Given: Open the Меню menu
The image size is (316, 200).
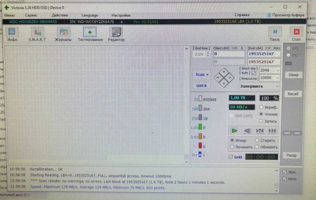Looking at the screenshot, I should [x=9, y=15].
